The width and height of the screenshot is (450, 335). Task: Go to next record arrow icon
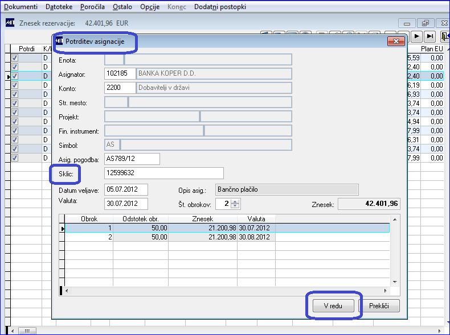(416, 36)
